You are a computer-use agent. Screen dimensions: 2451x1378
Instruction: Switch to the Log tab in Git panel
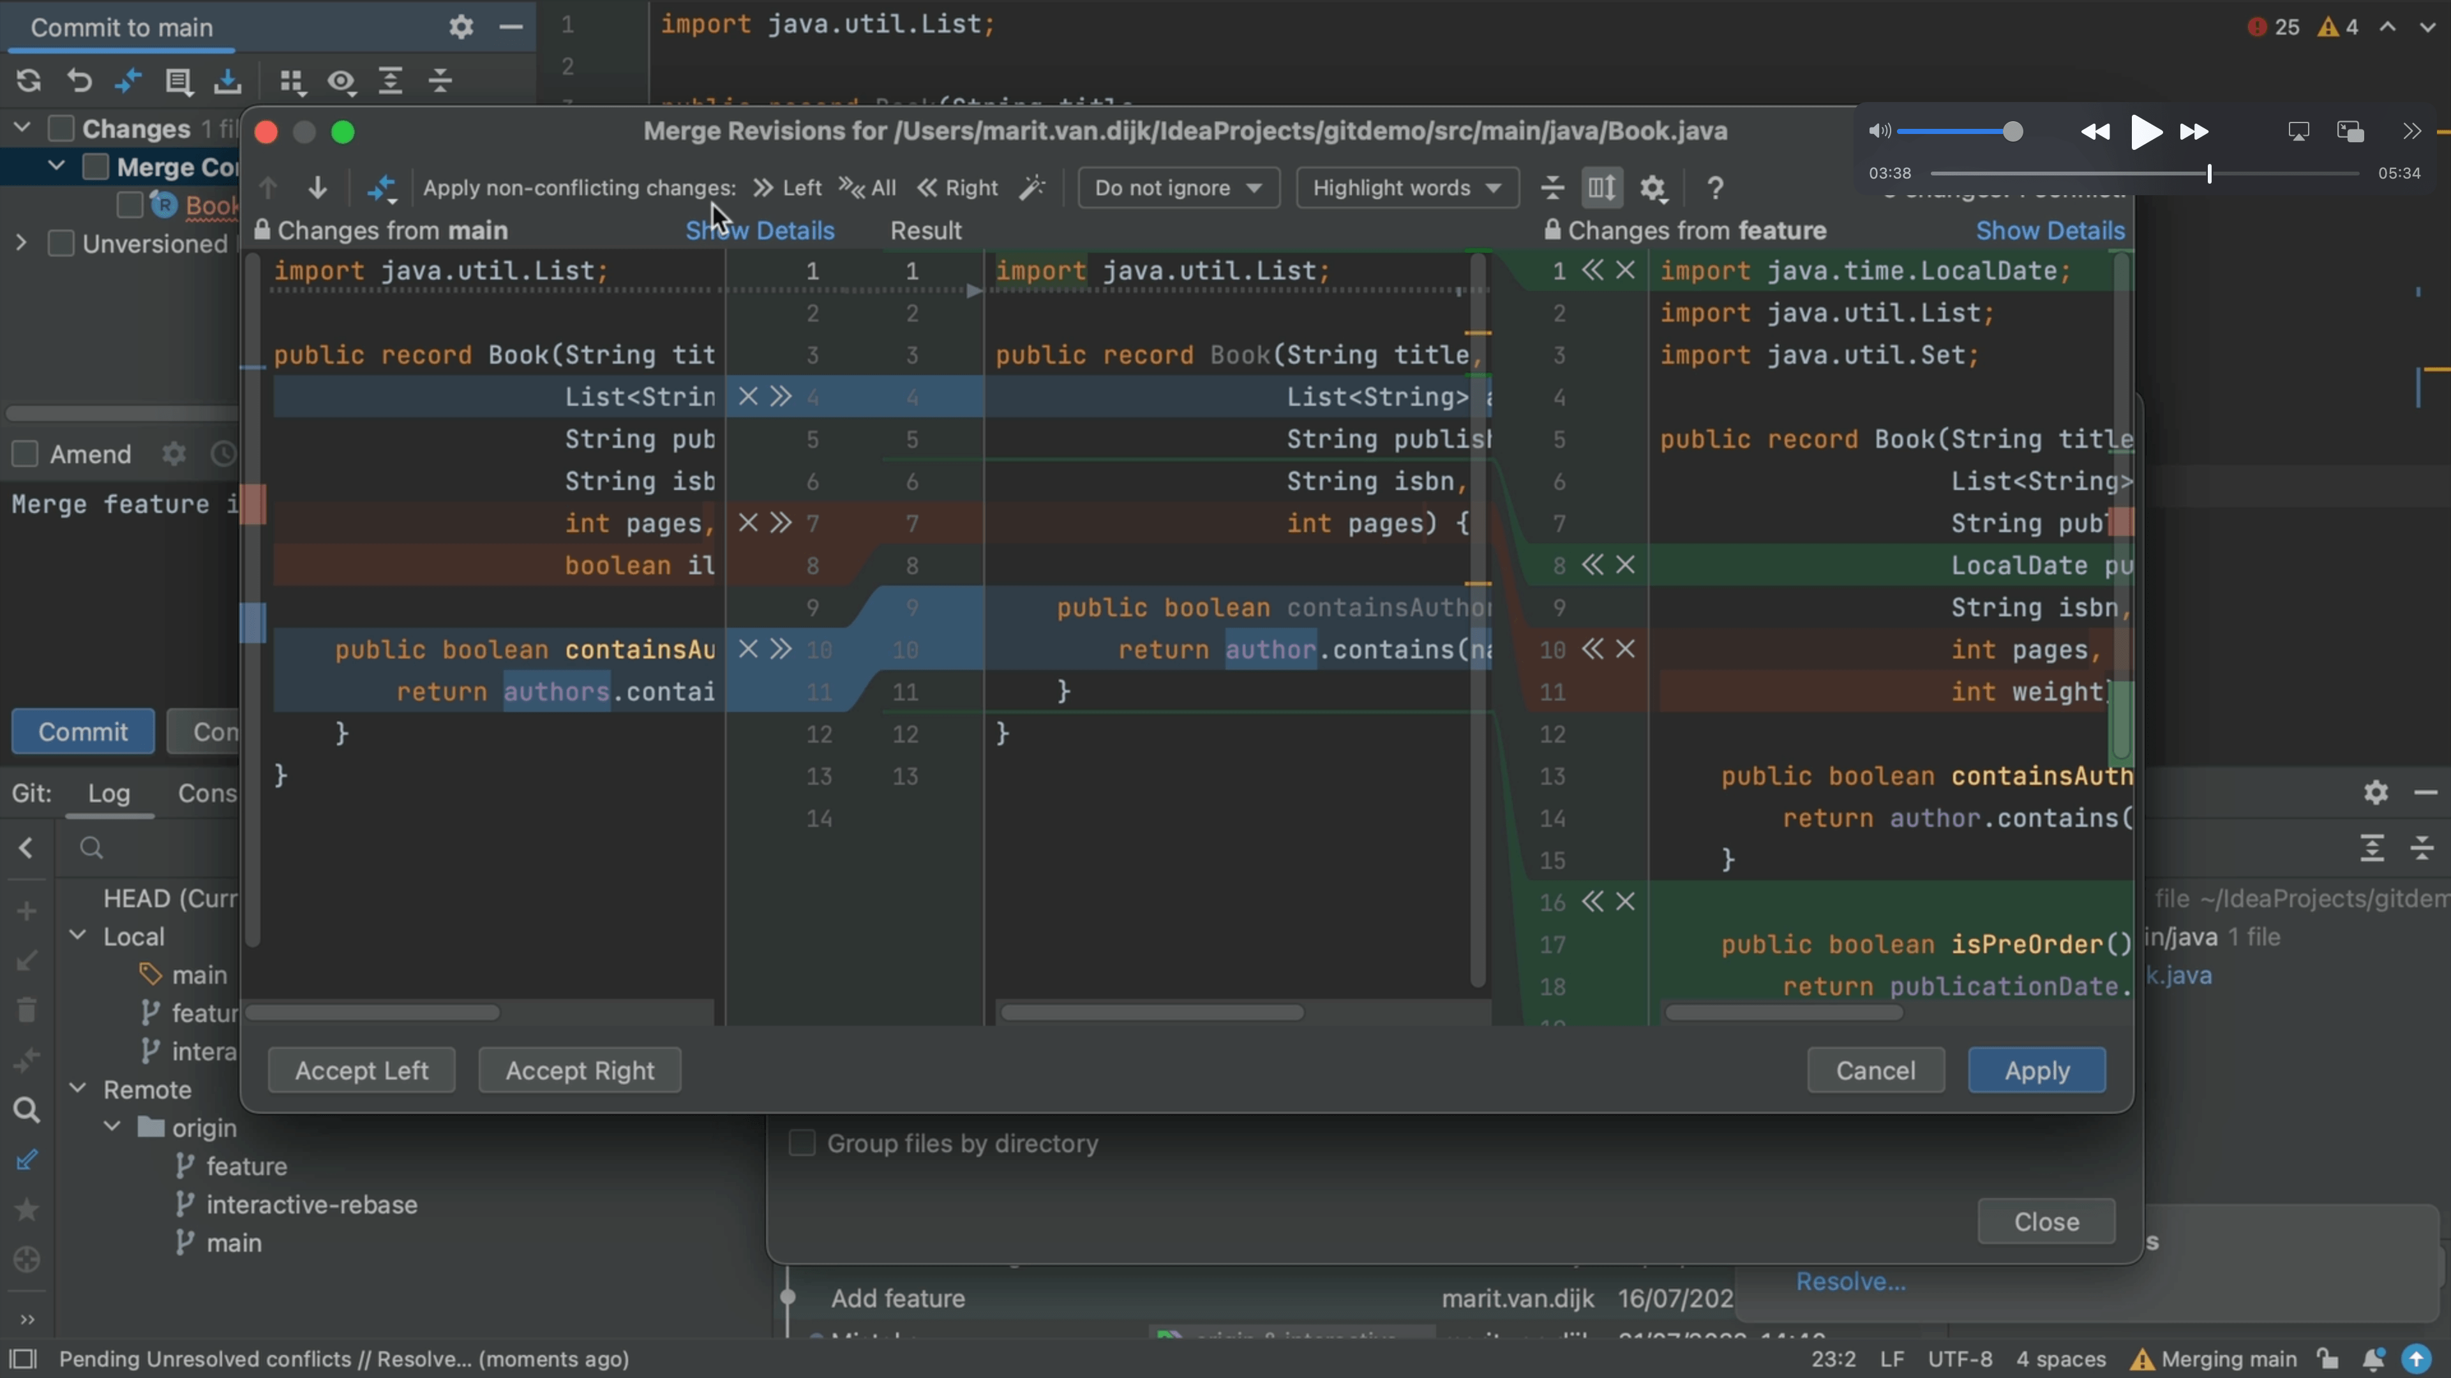pos(109,793)
